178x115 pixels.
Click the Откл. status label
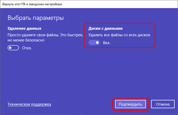27,48
